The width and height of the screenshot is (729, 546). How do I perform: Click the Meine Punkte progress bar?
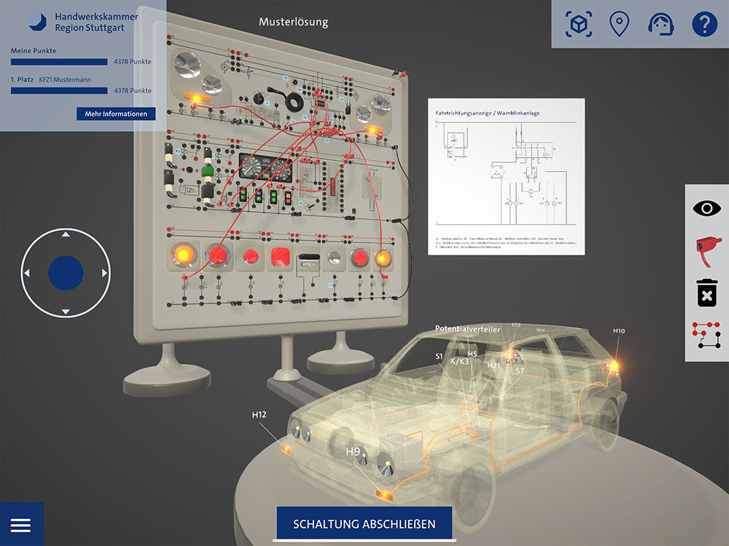tap(59, 62)
